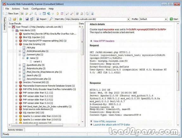
Task: Click the green puzzle piece icon
Action: [21, 19]
